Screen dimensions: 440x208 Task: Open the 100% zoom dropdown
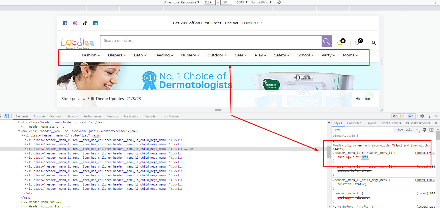242,2
